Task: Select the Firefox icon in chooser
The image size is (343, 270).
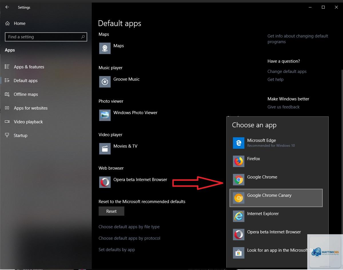Action: 239,161
